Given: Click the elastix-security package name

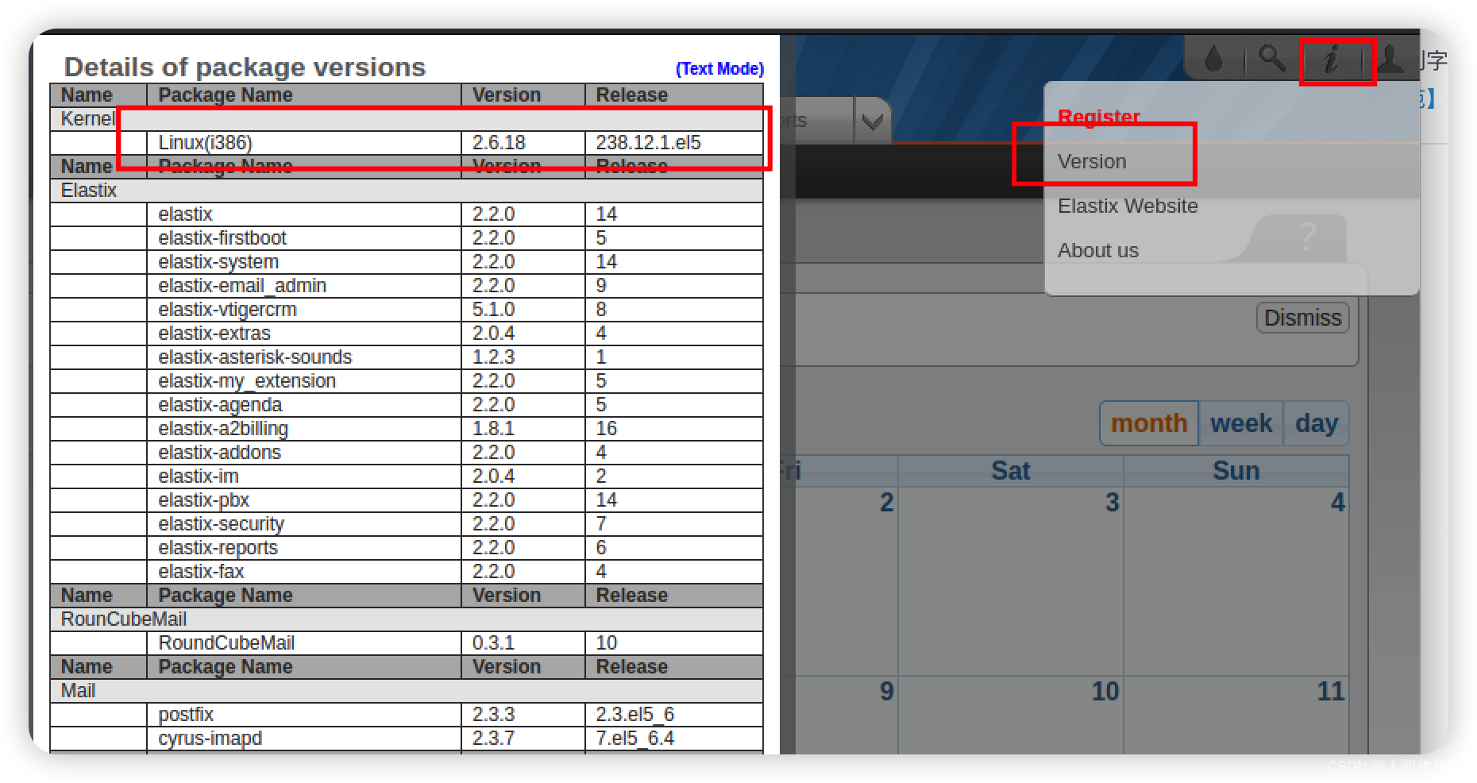Looking at the screenshot, I should pyautogui.click(x=221, y=524).
